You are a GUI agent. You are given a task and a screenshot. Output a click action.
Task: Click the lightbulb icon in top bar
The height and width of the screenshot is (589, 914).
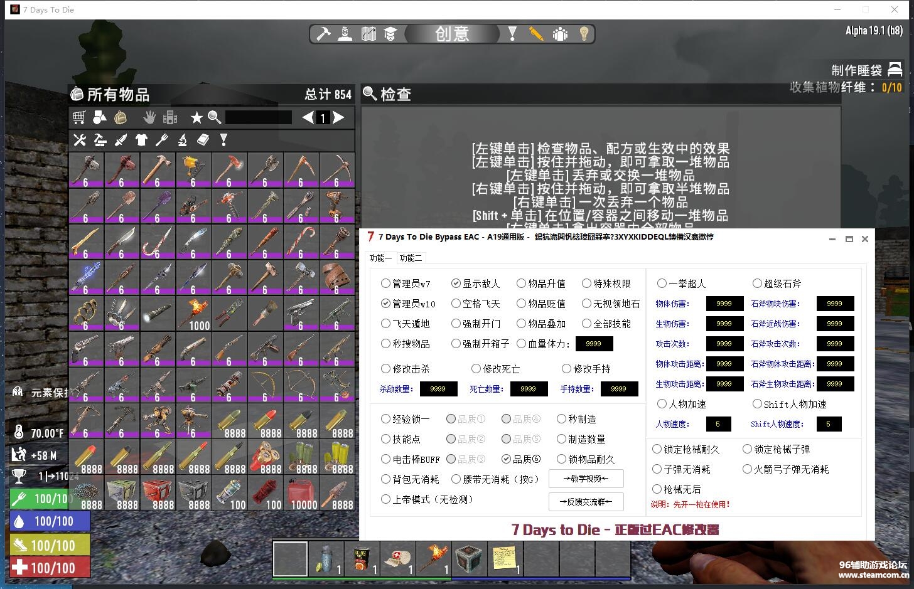click(x=584, y=34)
